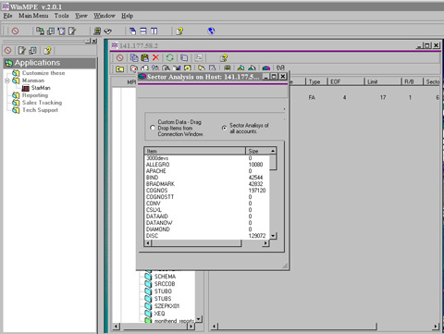Close the Applications side panel
The image size is (444, 334).
[94, 41]
